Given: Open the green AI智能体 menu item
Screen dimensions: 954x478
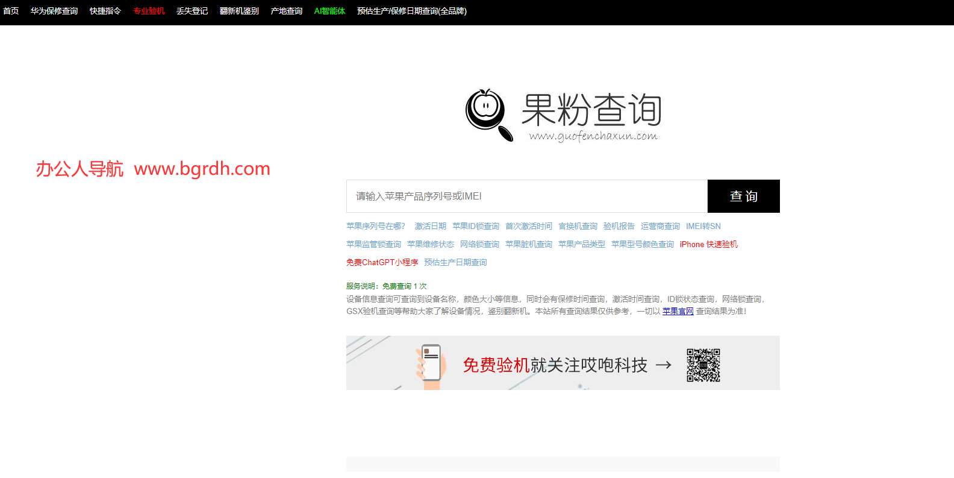Looking at the screenshot, I should coord(329,11).
